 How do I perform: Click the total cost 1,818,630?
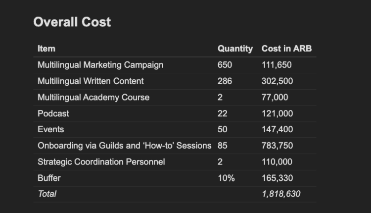tap(281, 194)
